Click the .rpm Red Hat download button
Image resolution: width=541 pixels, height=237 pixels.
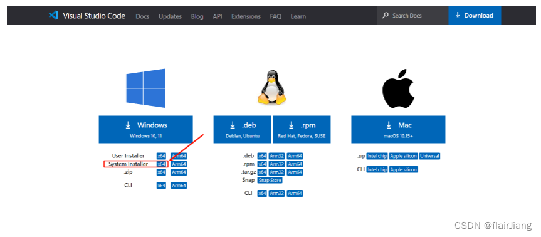302,129
